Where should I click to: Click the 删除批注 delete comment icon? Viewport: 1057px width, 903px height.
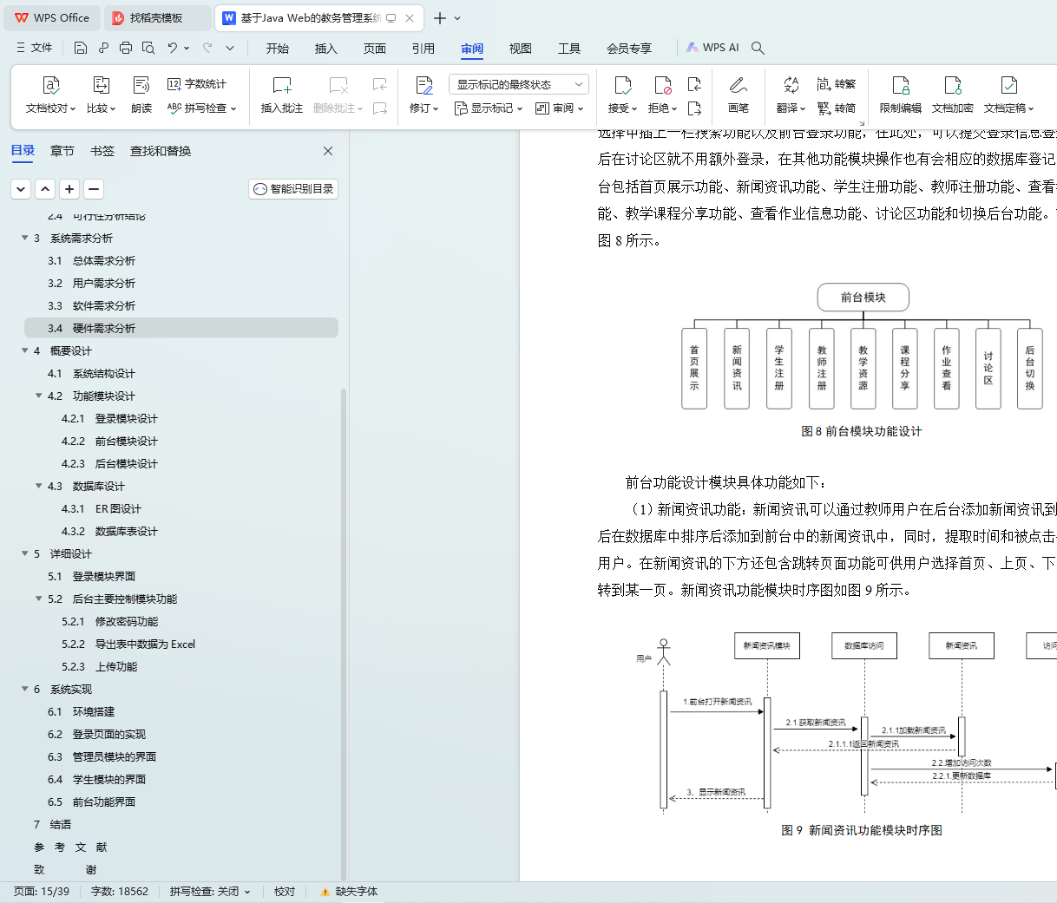(338, 85)
